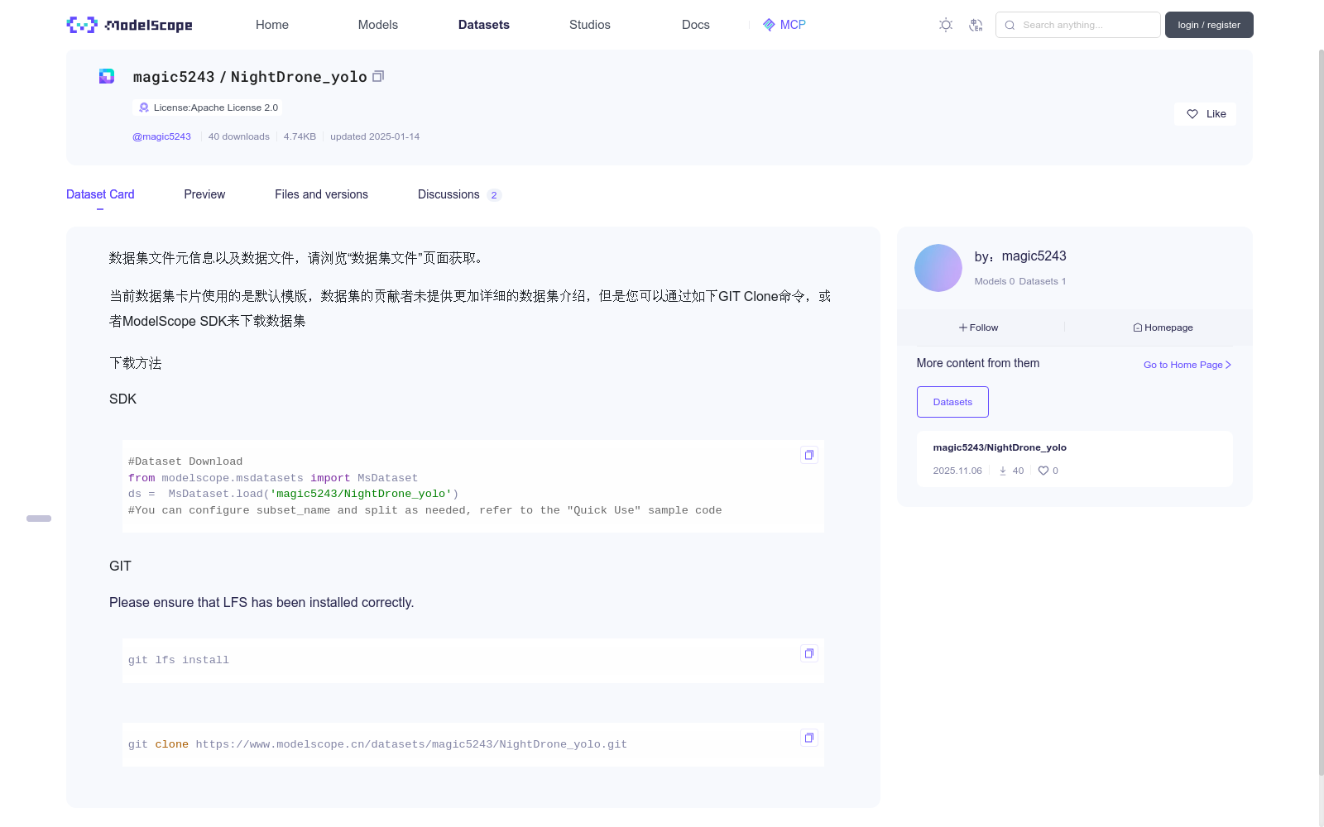Click the author name magic5243 in sidebar
The height and width of the screenshot is (827, 1324).
coord(1034,256)
